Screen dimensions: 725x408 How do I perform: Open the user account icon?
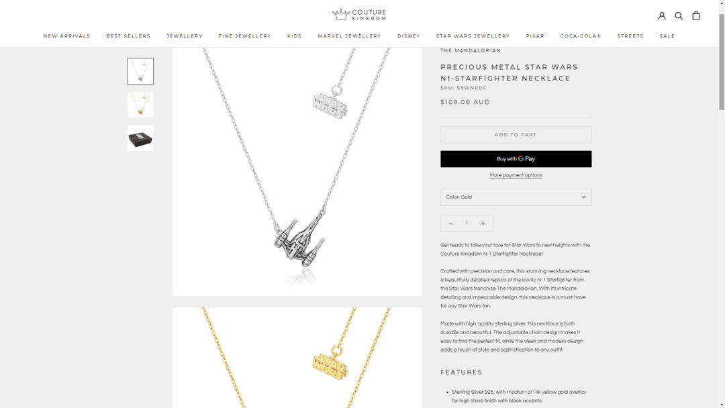click(662, 15)
